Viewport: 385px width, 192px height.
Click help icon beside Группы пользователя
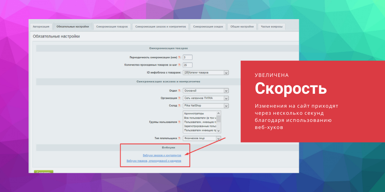pyautogui.click(x=179, y=122)
